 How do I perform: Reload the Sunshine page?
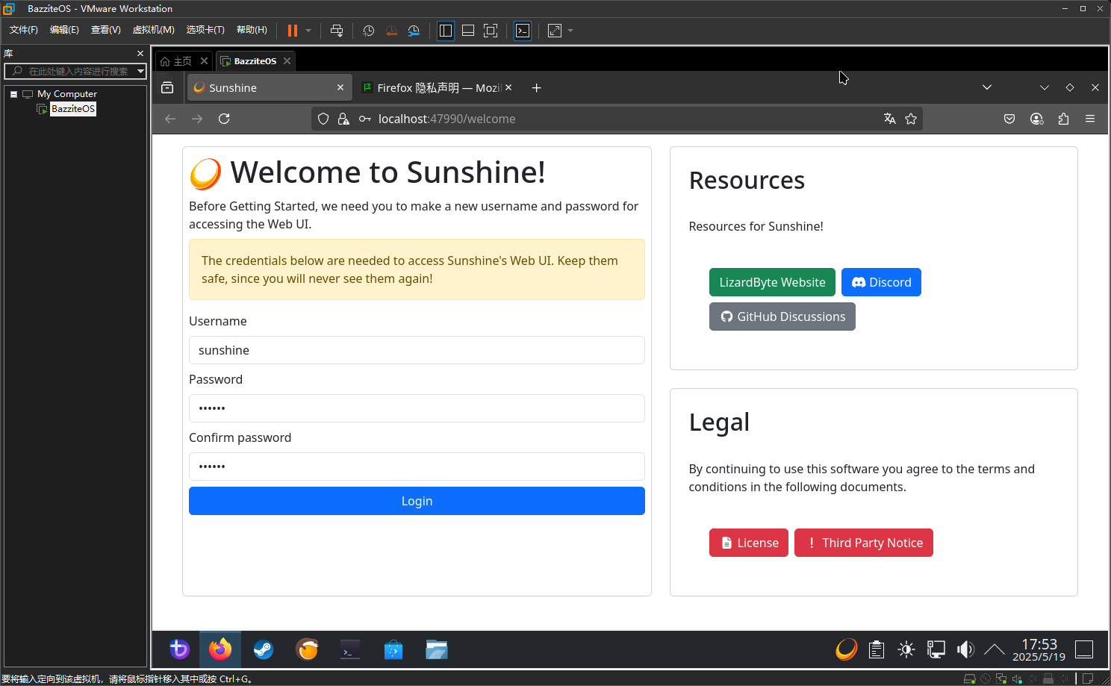(224, 119)
